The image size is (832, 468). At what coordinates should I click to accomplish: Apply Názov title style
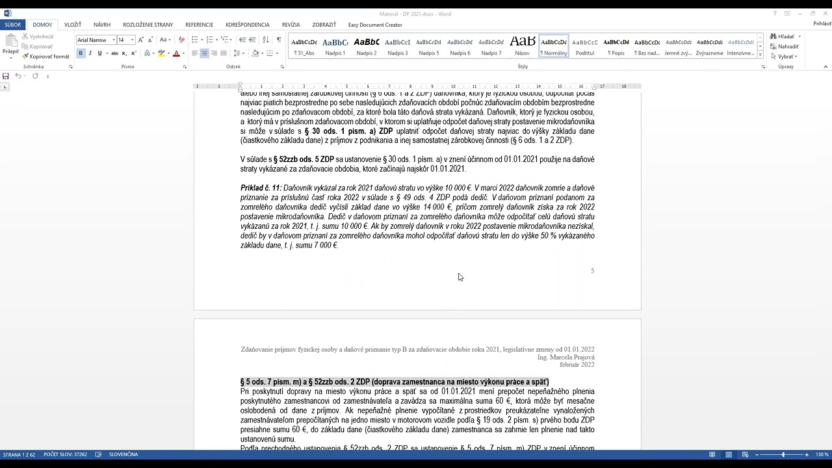(523, 45)
